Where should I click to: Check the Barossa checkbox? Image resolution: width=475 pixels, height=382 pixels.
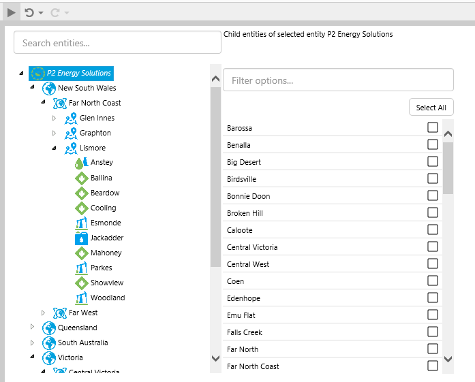(433, 127)
